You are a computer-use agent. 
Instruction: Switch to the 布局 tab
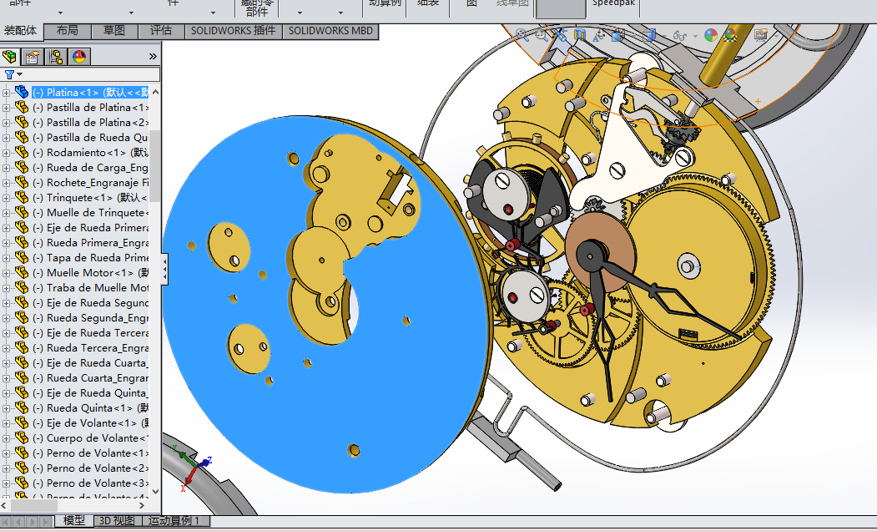click(67, 31)
